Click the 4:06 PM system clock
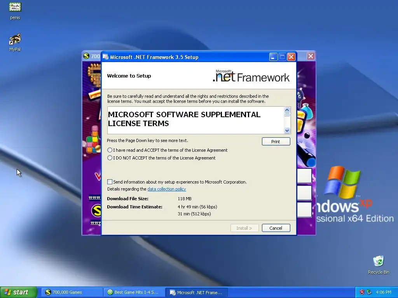The height and width of the screenshot is (298, 398). 383,292
